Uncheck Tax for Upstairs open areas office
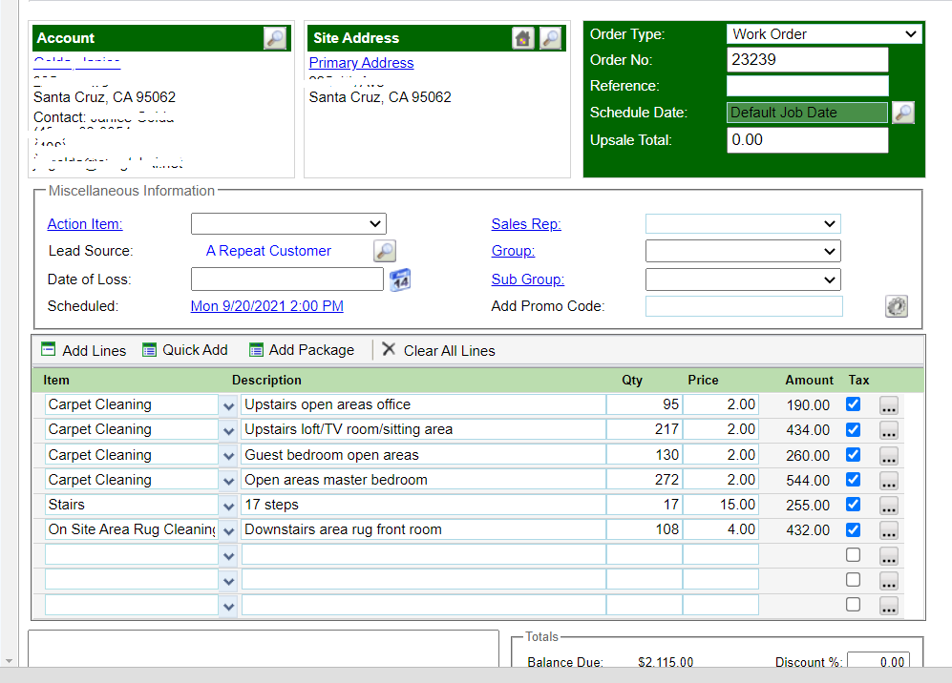 coord(853,404)
